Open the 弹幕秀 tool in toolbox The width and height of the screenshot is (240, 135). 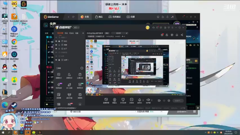tap(80, 96)
